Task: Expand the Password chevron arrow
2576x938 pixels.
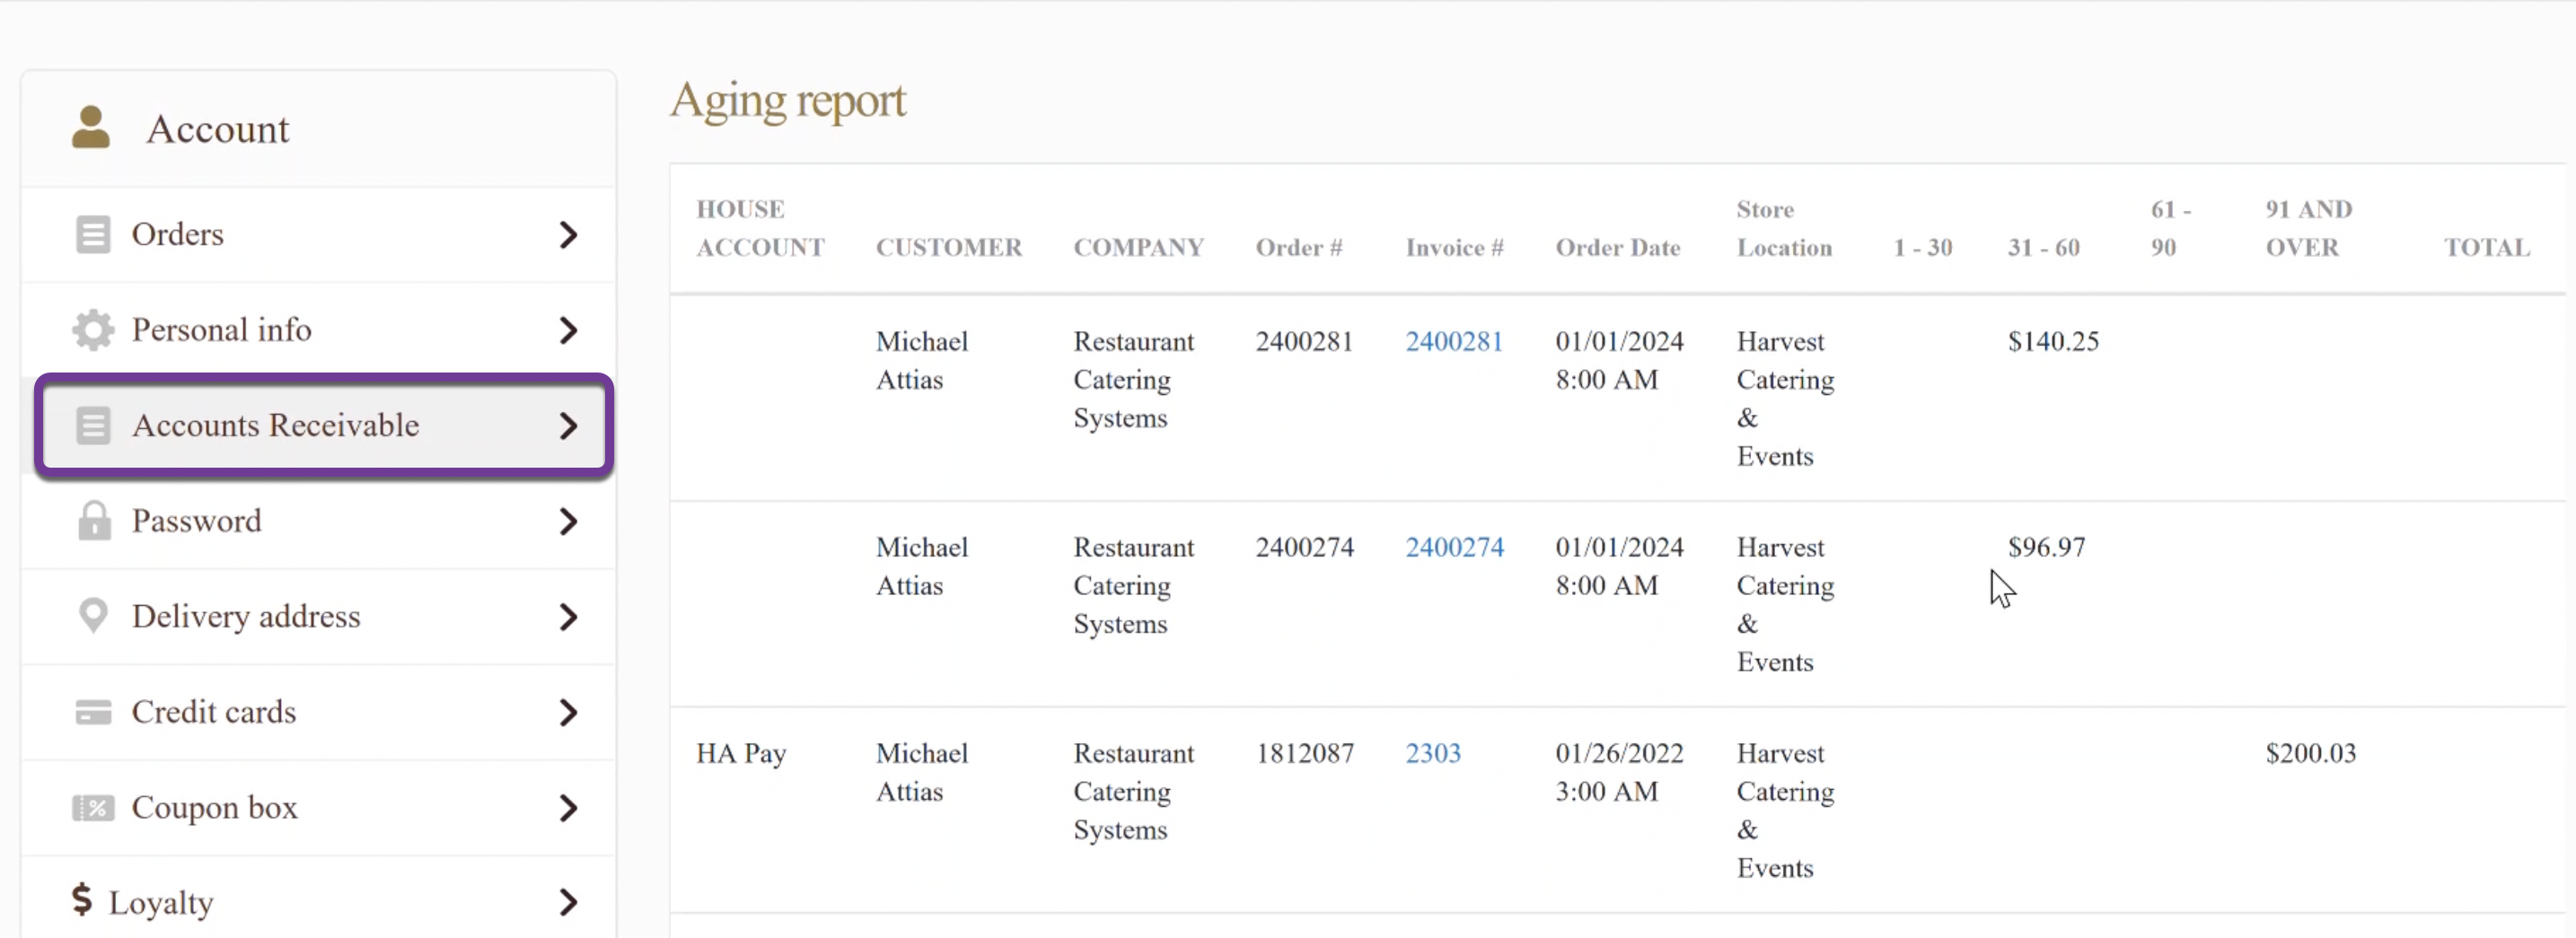Action: pyautogui.click(x=568, y=521)
